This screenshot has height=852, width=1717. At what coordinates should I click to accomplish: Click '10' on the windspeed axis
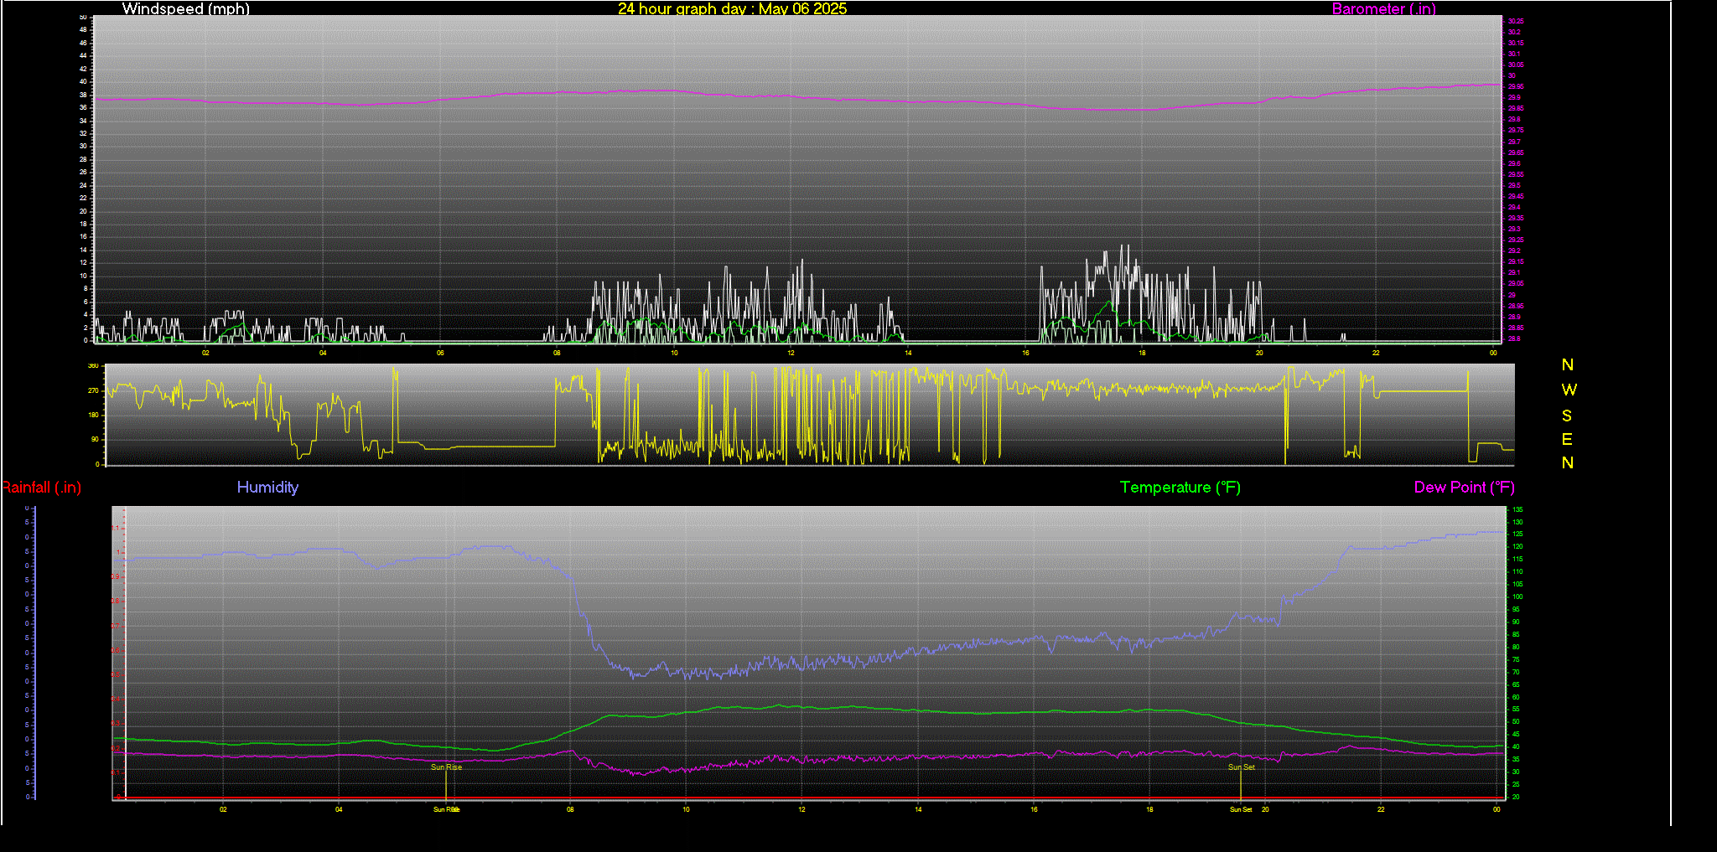(83, 276)
